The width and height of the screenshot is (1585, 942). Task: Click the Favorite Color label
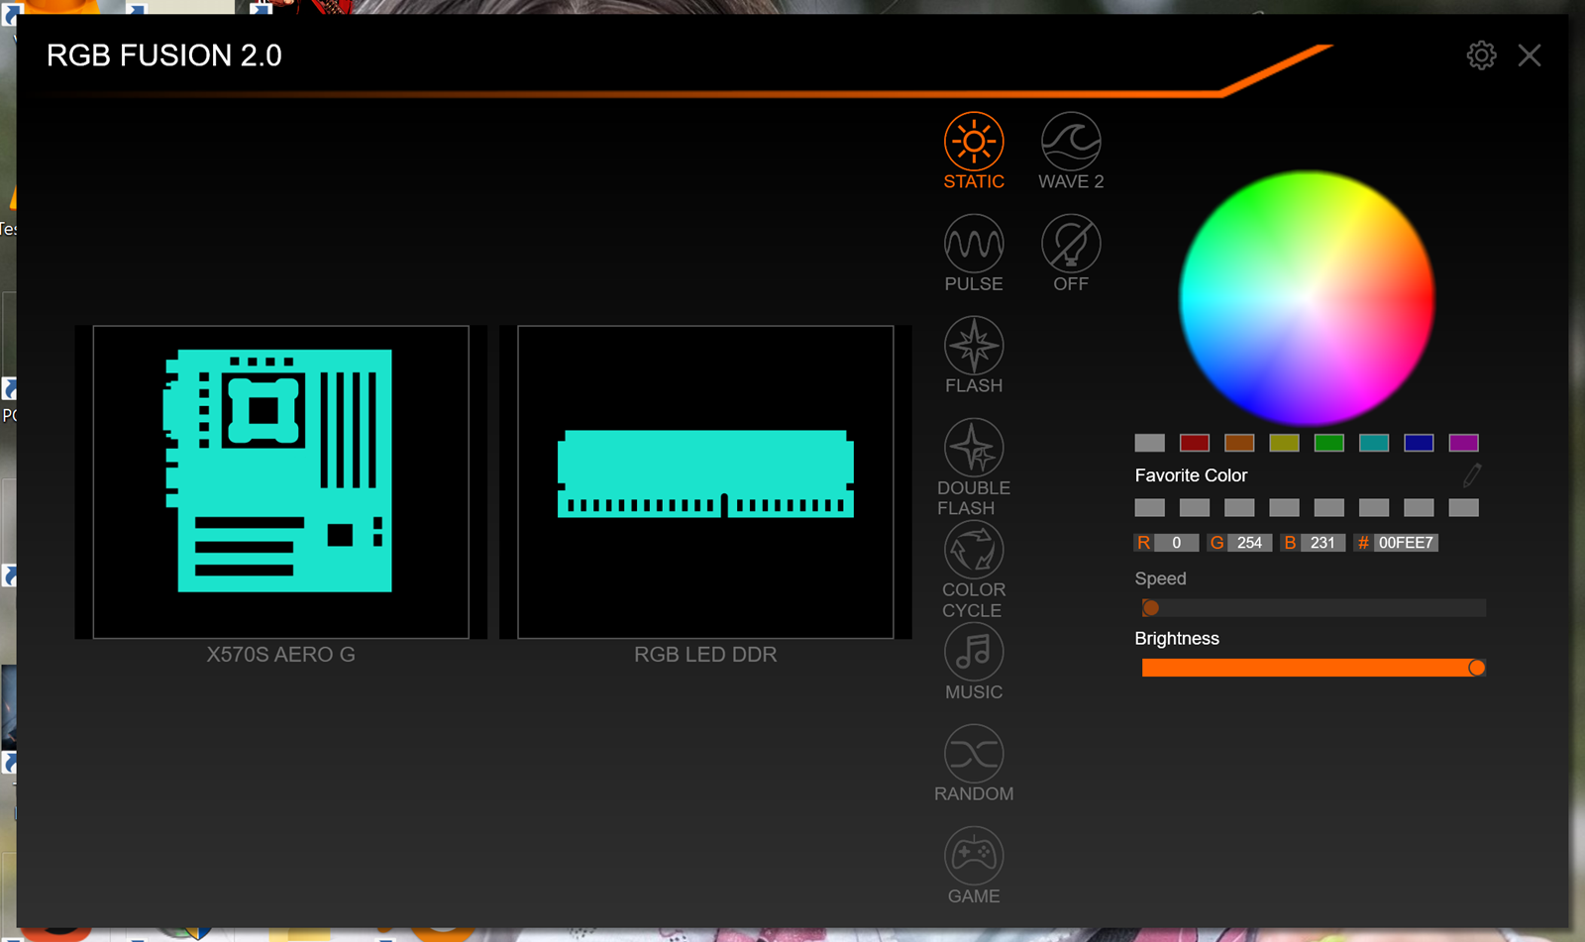pyautogui.click(x=1191, y=475)
